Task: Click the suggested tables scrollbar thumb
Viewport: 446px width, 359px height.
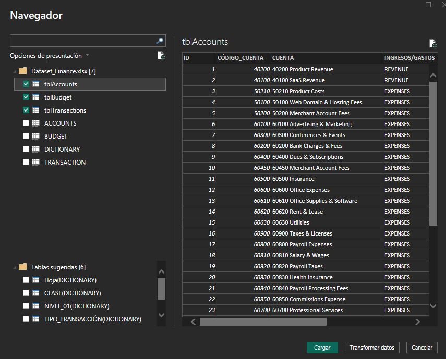Action: click(161, 289)
